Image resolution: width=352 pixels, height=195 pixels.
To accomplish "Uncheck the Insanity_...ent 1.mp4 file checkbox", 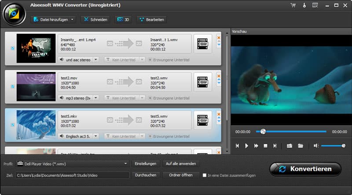I will [x=13, y=48].
